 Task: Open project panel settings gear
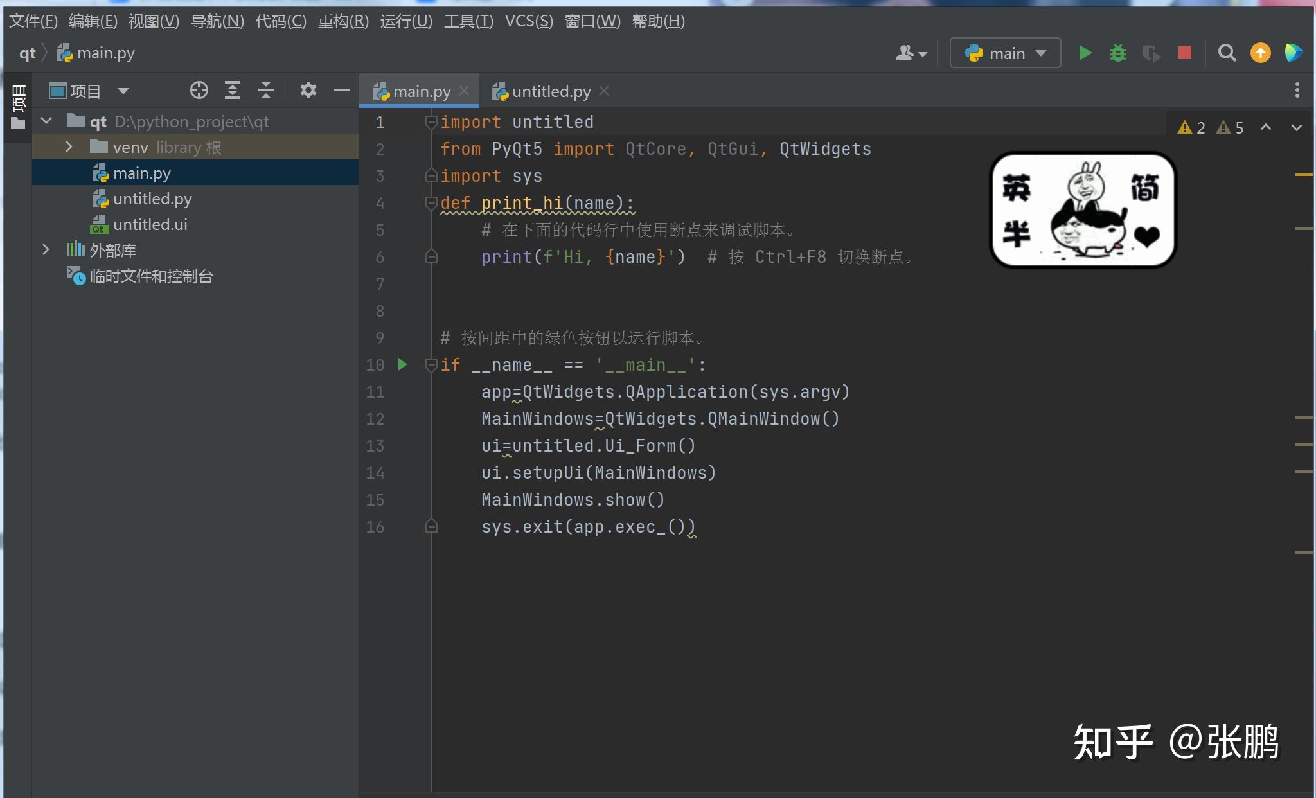coord(308,91)
